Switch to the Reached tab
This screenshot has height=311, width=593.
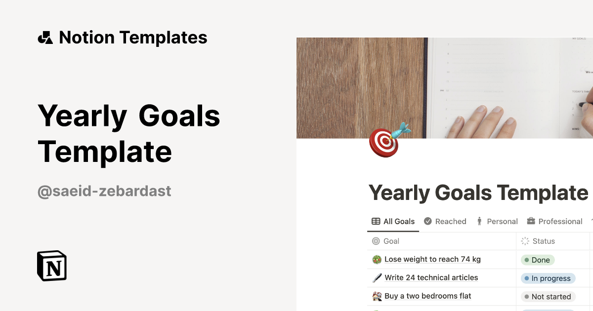pyautogui.click(x=445, y=222)
